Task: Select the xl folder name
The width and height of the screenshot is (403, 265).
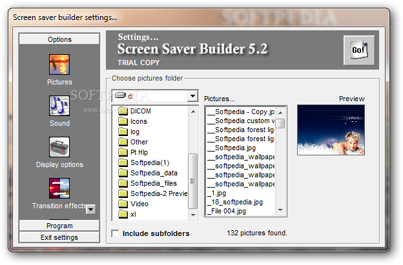Action: (x=133, y=214)
